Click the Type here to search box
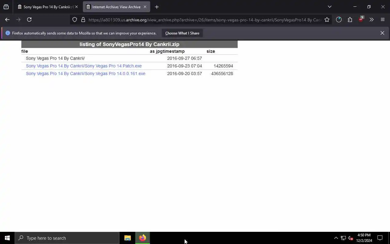The image size is (390, 244). click(67, 238)
